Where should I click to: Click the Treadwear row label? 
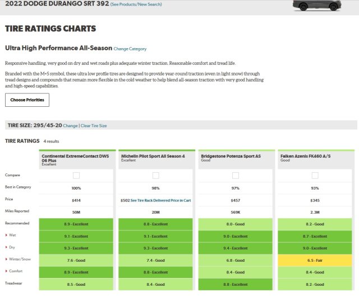(x=13, y=283)
